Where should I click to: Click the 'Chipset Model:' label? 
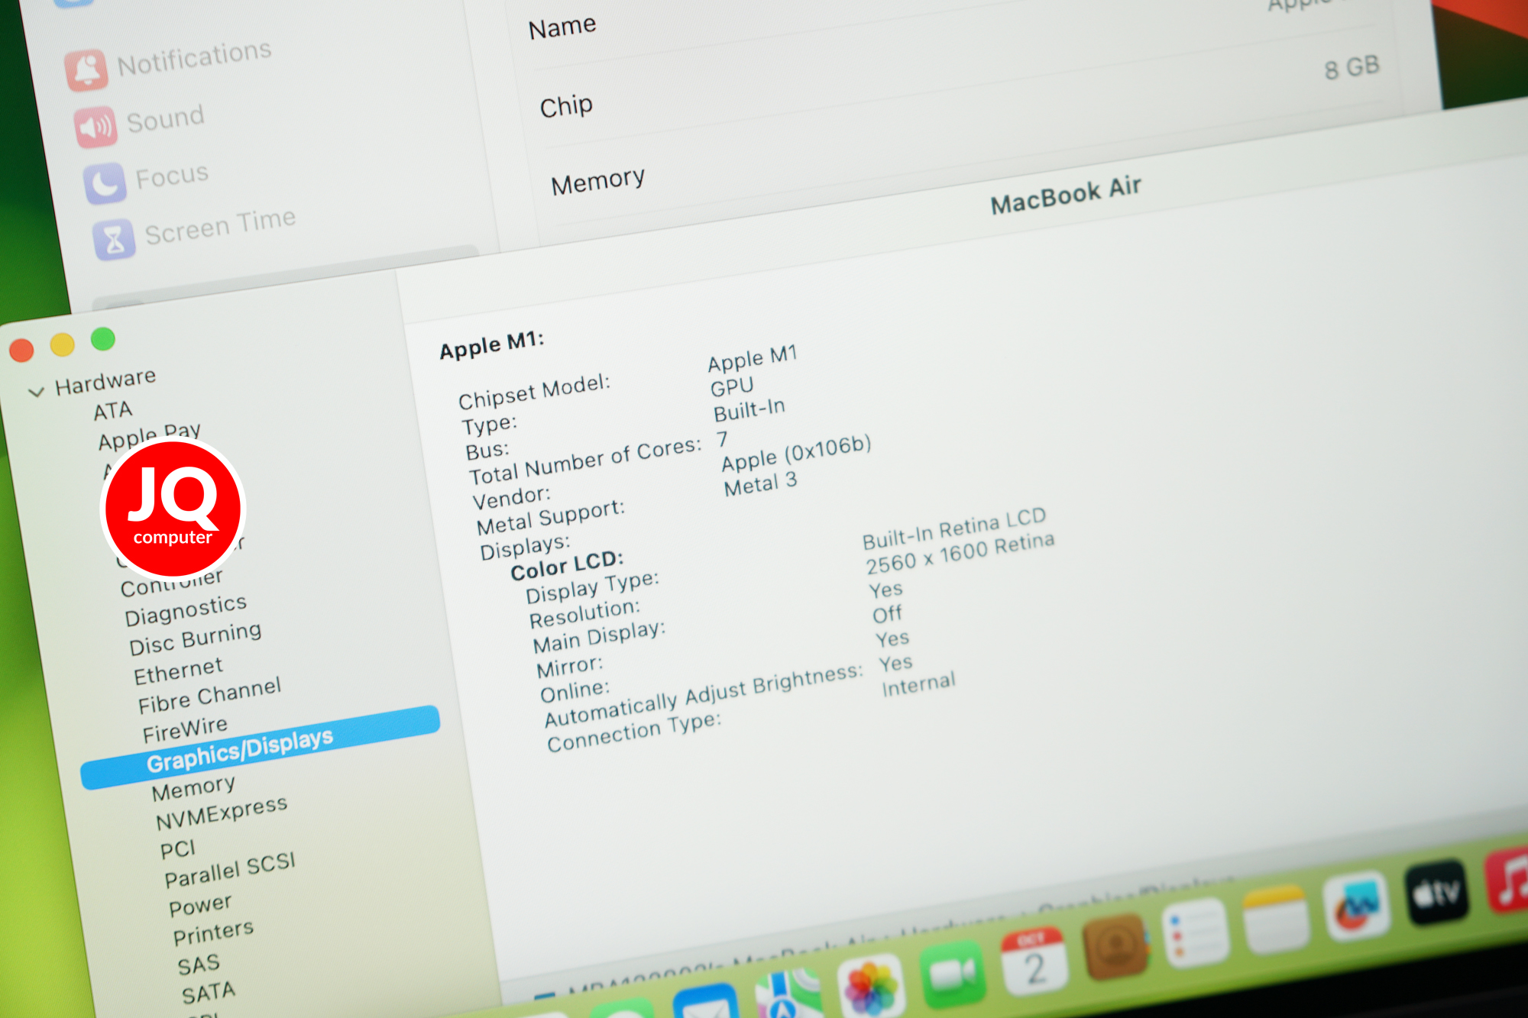point(534,392)
